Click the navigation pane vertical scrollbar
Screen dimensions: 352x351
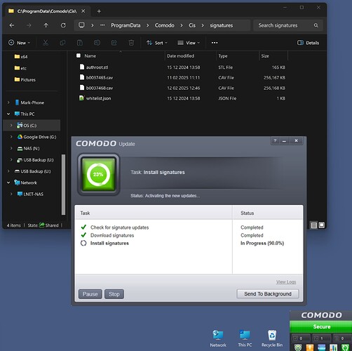[63, 184]
